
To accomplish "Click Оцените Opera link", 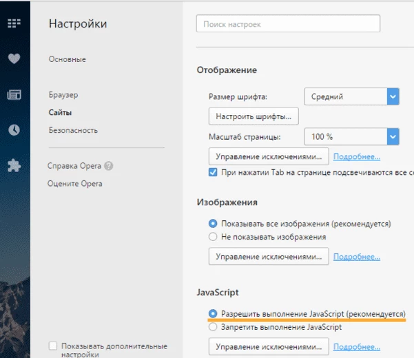I will click(x=74, y=183).
